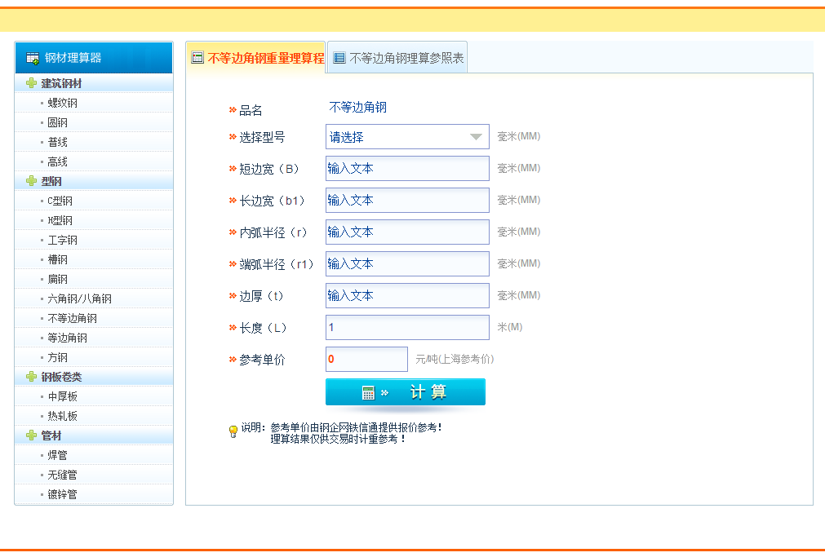The height and width of the screenshot is (557, 825).
Task: Select 六角钢/八角钢 in the sidebar
Action: pyautogui.click(x=79, y=298)
